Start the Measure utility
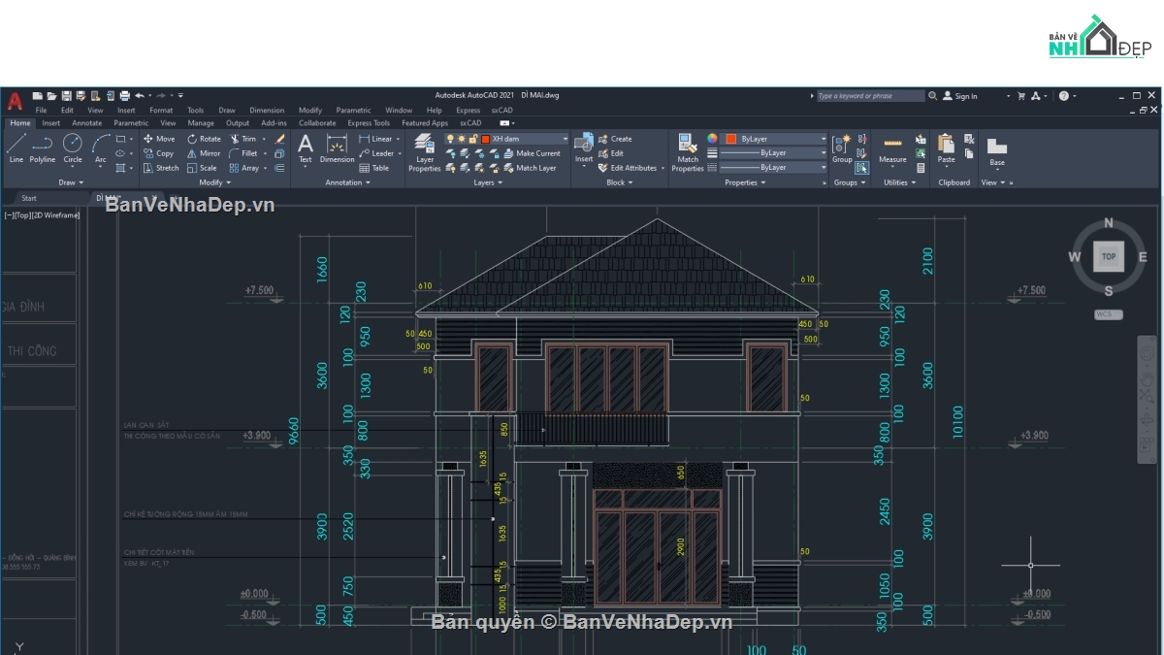 [x=892, y=148]
